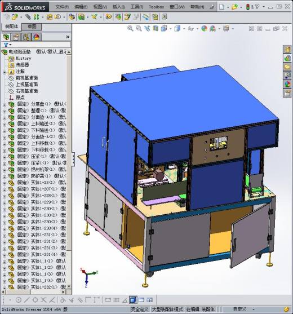The height and width of the screenshot is (314, 293).
Task: Toggle the highlighted single view button in bottom toolbar
Action: [x=133, y=300]
